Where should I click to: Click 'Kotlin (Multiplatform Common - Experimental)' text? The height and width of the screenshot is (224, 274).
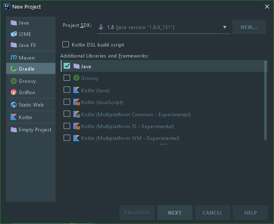tap(136, 115)
